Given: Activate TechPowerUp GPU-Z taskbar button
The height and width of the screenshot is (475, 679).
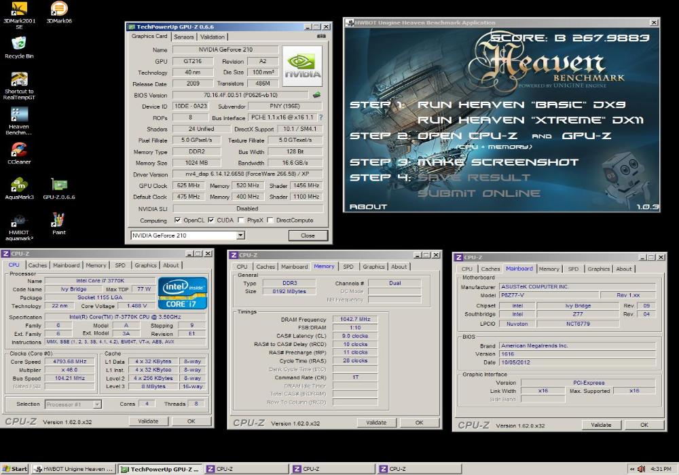Looking at the screenshot, I should coord(160,469).
